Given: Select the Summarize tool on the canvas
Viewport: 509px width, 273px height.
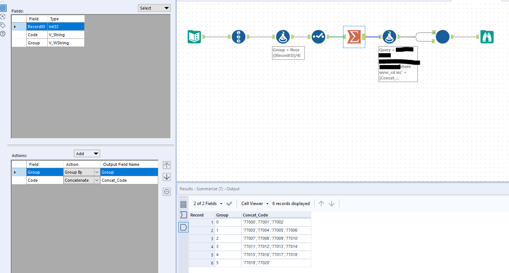Looking at the screenshot, I should pyautogui.click(x=354, y=37).
